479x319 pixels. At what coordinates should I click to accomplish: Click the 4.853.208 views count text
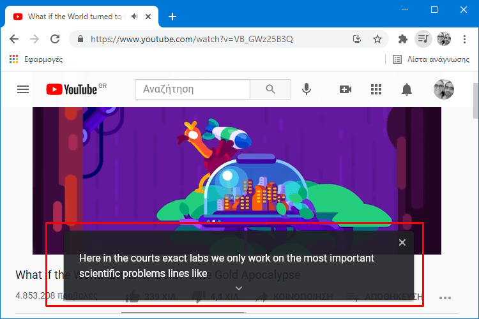(x=56, y=295)
